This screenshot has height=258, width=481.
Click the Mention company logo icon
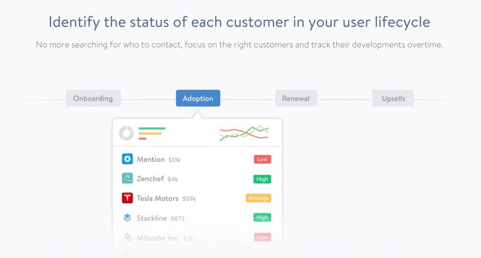[x=127, y=159]
